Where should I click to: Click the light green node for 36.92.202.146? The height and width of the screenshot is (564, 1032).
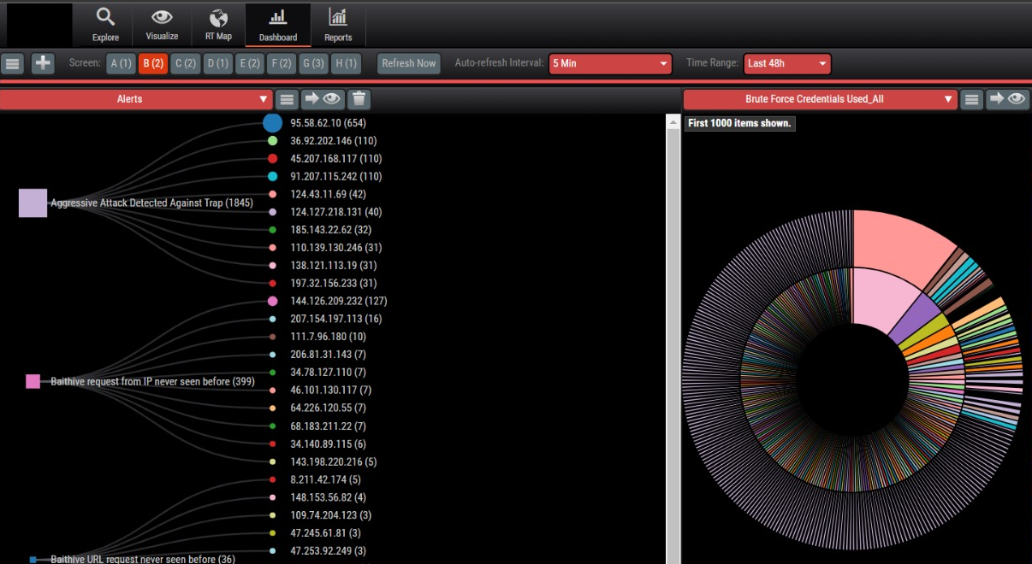(272, 141)
